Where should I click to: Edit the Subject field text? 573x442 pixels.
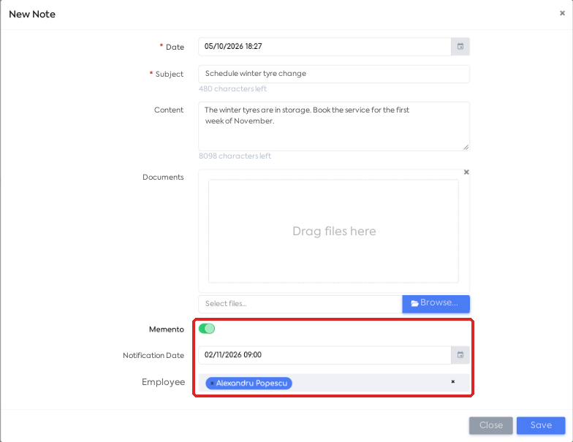[334, 74]
